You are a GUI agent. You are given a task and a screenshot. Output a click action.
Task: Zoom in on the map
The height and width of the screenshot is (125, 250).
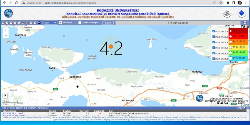6,30
